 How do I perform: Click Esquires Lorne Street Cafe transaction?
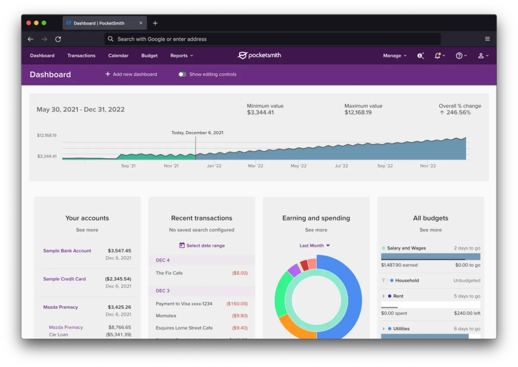202,328
